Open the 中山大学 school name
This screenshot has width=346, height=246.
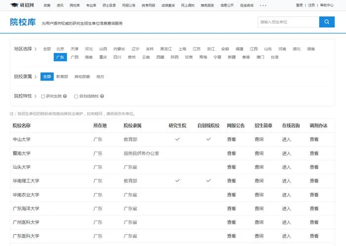[22, 139]
